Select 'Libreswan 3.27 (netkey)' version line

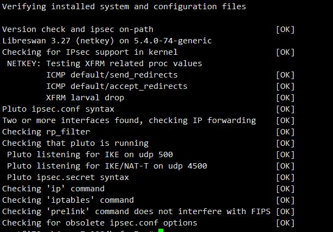coord(107,41)
